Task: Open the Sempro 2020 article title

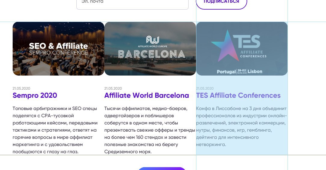Action: click(35, 95)
